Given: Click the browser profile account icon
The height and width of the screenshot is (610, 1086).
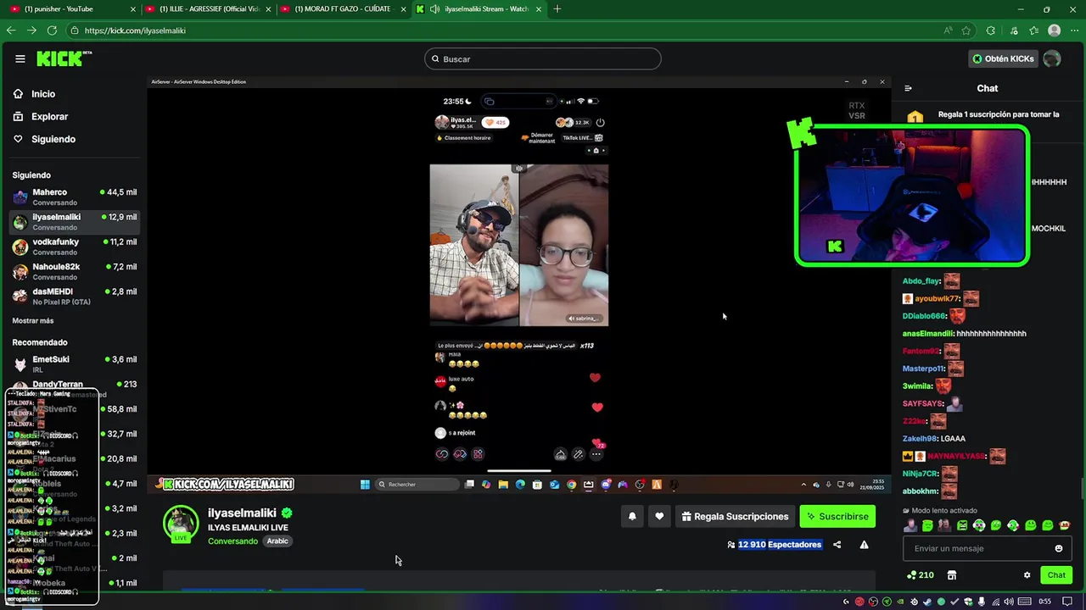Looking at the screenshot, I should 1054,30.
